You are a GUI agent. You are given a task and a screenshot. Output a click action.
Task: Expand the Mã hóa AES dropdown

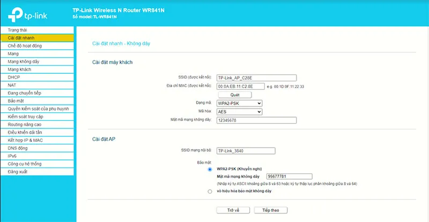(x=239, y=111)
